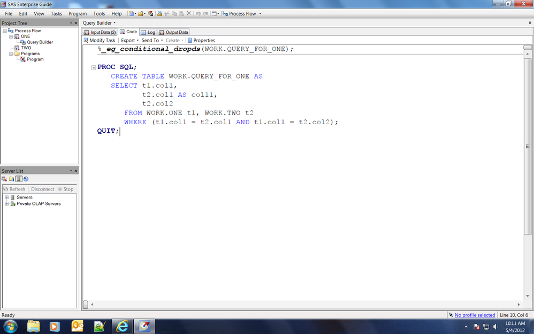The height and width of the screenshot is (334, 534).
Task: Select the Program item in Project Tree
Action: [x=35, y=59]
